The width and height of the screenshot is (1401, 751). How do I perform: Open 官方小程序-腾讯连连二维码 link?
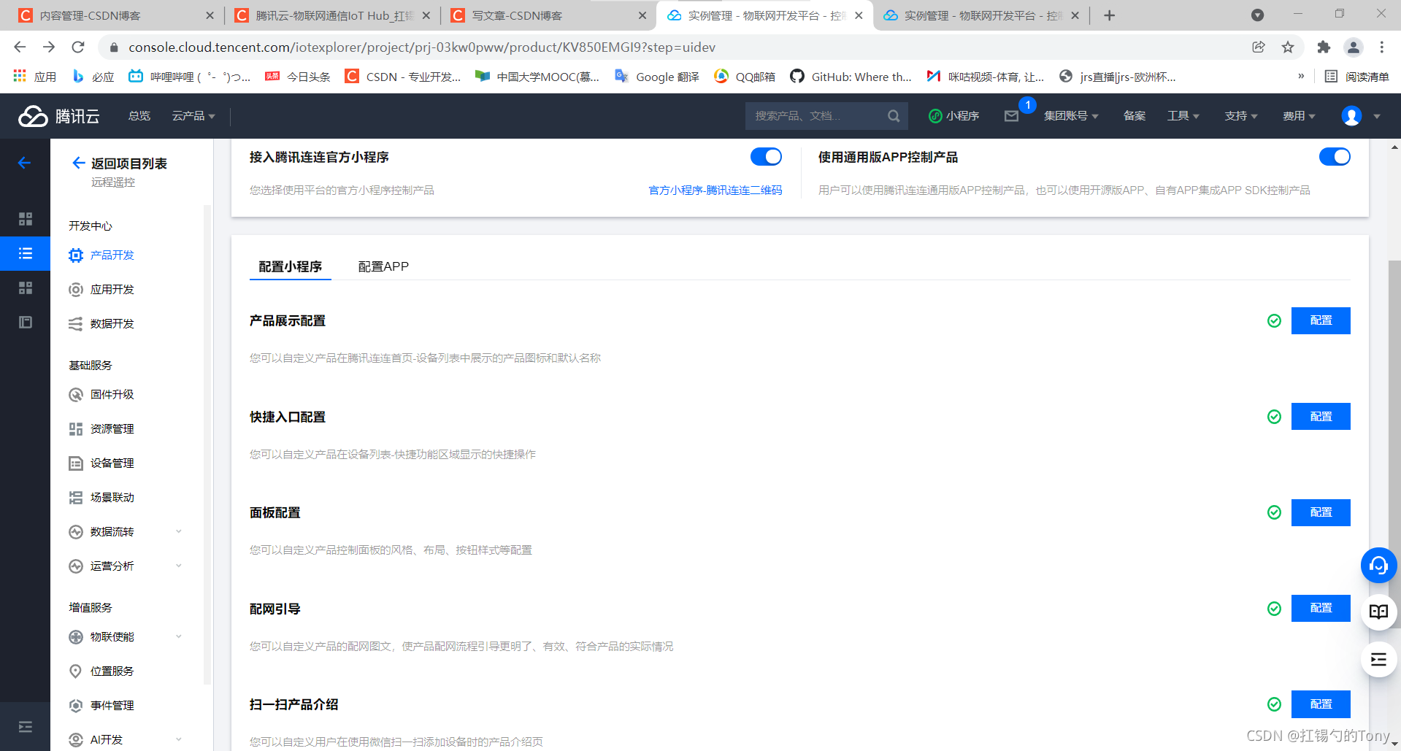715,190
